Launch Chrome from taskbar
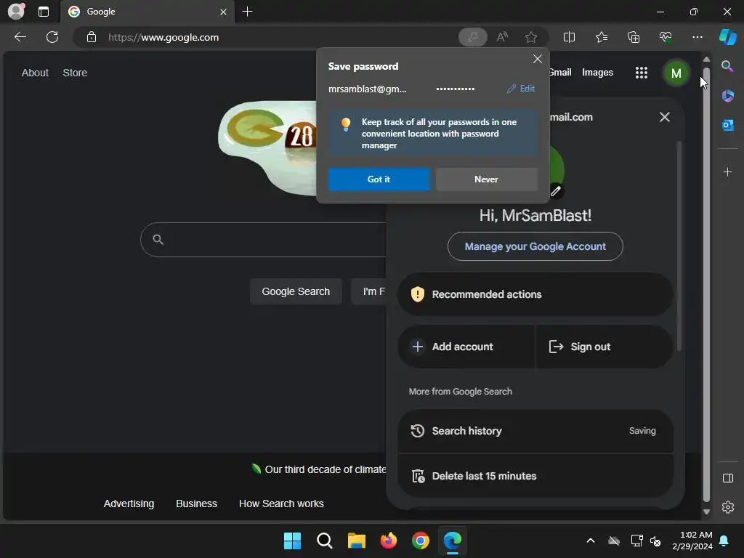Viewport: 744px width, 558px height. click(421, 541)
